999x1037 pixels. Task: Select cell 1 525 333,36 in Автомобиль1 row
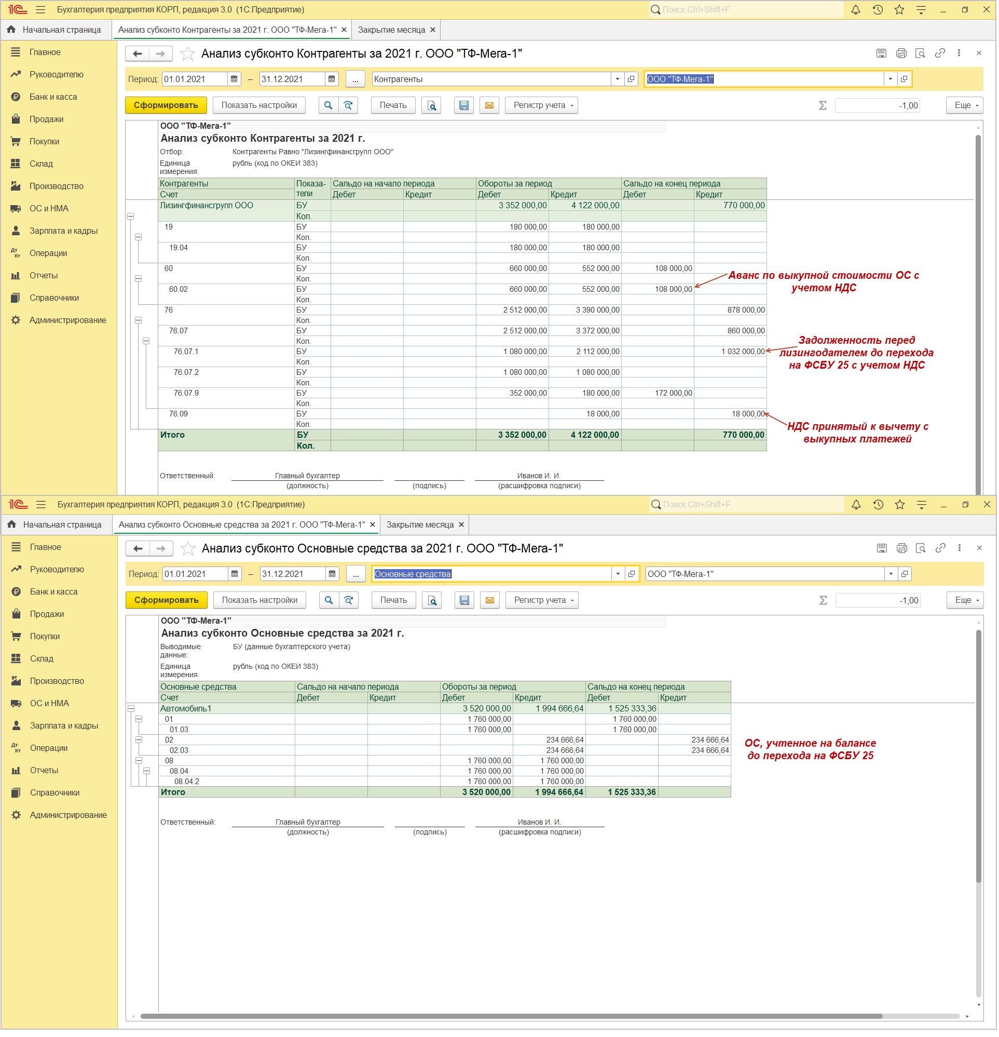point(623,709)
